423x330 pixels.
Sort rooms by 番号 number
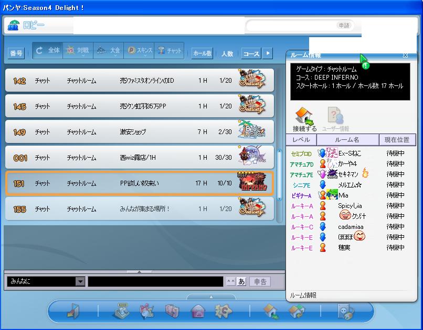(16, 53)
